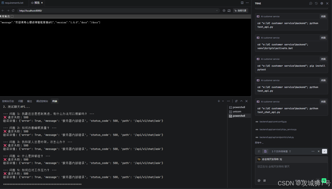Screen dimensions: 332x189
Task: Expand the URL bar history dropdown arrow
Action: tap(217, 11)
